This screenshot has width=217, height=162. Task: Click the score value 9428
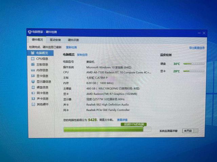point(92,120)
